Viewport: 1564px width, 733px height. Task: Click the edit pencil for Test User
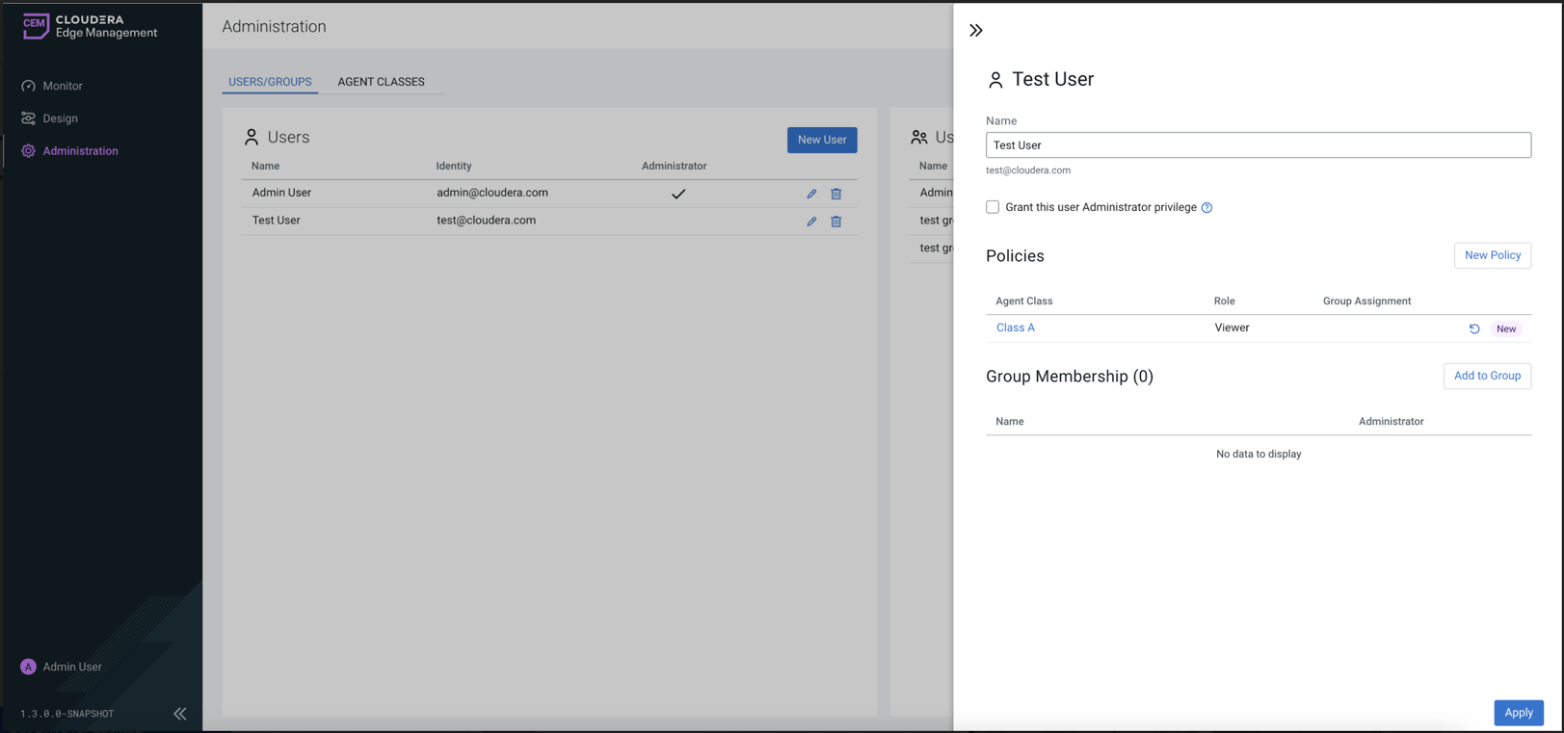point(811,222)
